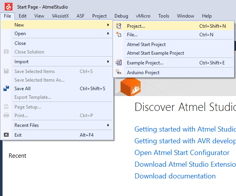
Task: Open Getting started with AVR development link
Action: (x=185, y=141)
